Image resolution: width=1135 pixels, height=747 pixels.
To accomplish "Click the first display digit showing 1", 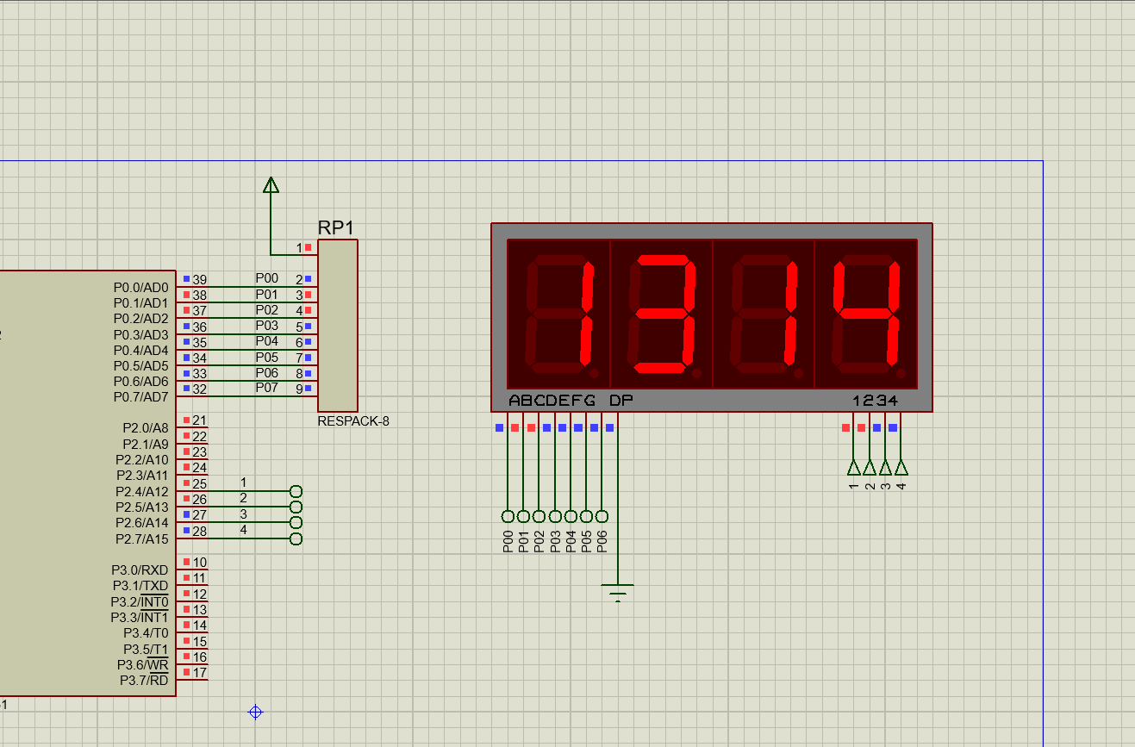I will [559, 314].
